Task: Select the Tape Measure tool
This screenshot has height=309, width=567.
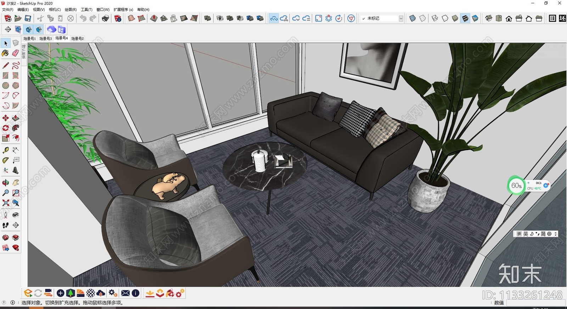Action: coord(6,150)
